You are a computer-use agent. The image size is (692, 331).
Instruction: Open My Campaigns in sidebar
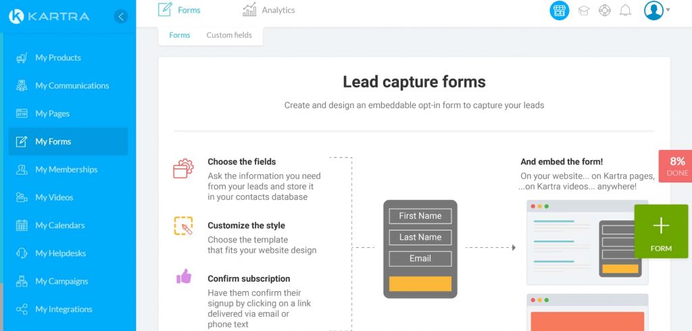(x=61, y=282)
